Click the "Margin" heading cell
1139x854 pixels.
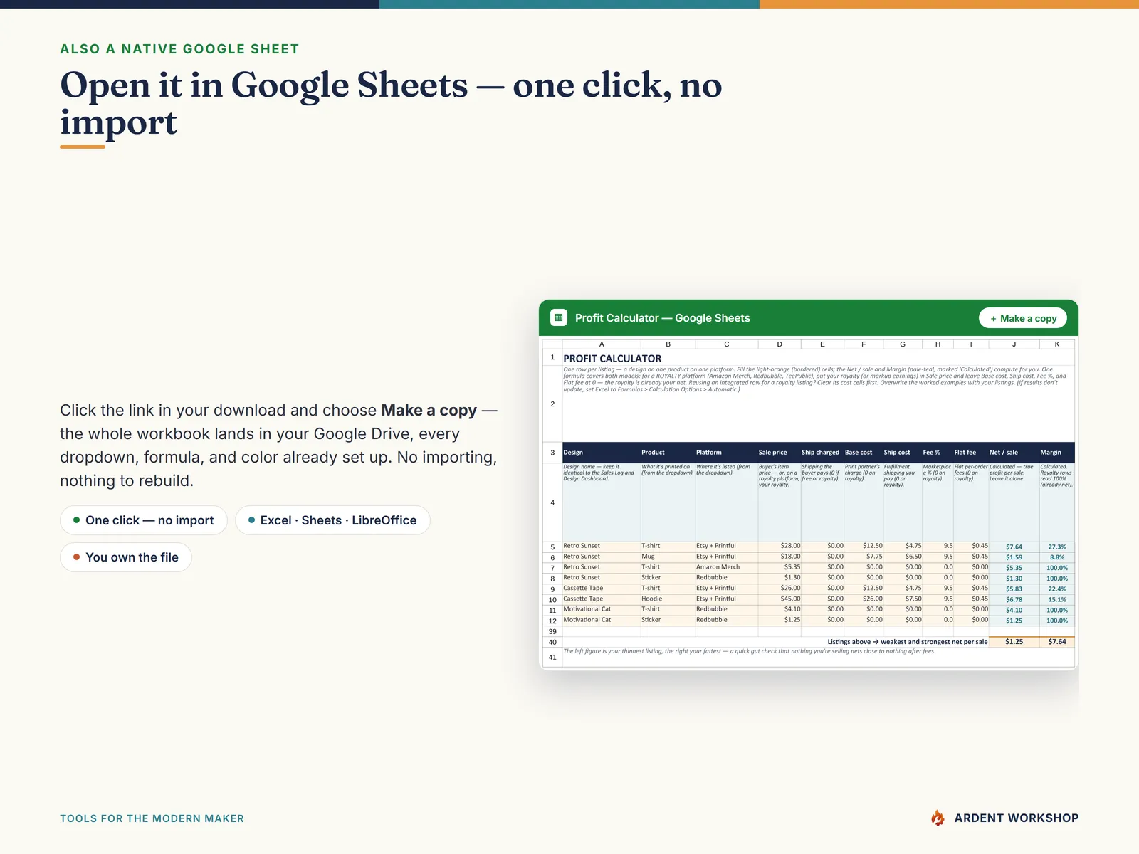tap(1057, 453)
